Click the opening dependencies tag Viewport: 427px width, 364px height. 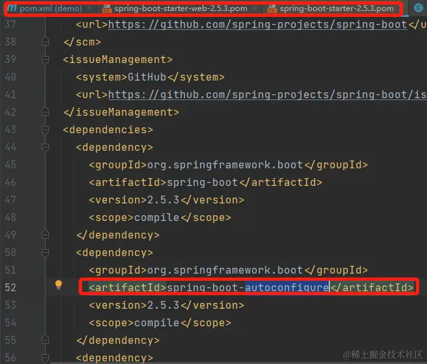coord(108,129)
